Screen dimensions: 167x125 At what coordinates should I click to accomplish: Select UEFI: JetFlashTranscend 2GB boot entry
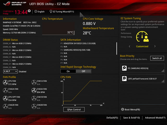pyautogui.click(x=143, y=79)
